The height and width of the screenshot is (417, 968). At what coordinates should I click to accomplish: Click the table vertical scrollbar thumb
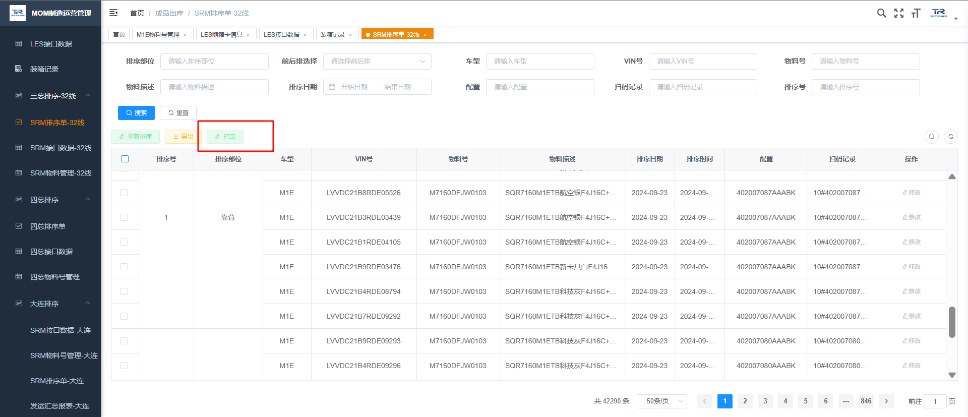coord(952,322)
